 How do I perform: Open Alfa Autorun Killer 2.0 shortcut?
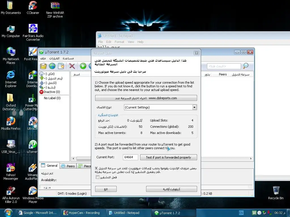(x=11, y=195)
